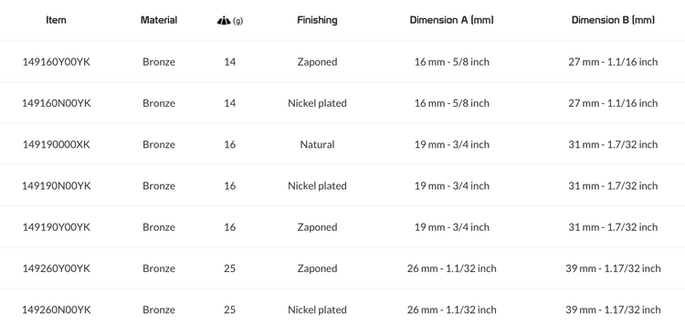Select item code 149160Y00YK
This screenshot has width=685, height=334.
(x=57, y=62)
